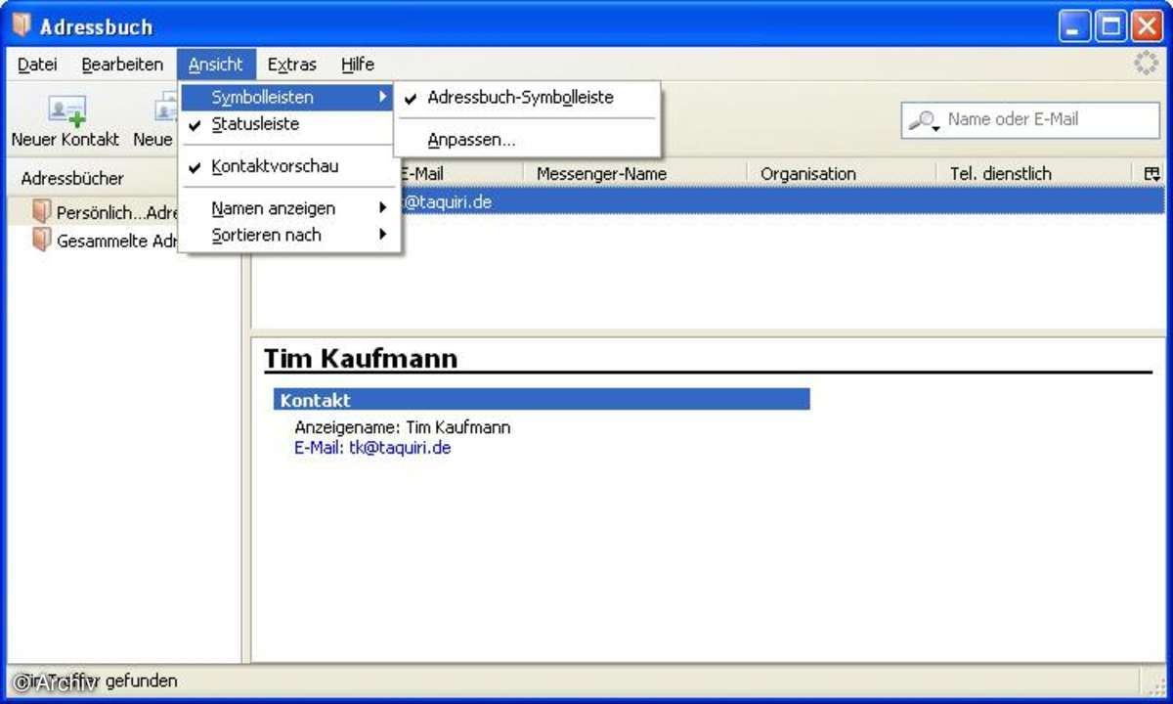Open the Extras menu
Viewport: 1173px width, 704px height.
pos(292,65)
